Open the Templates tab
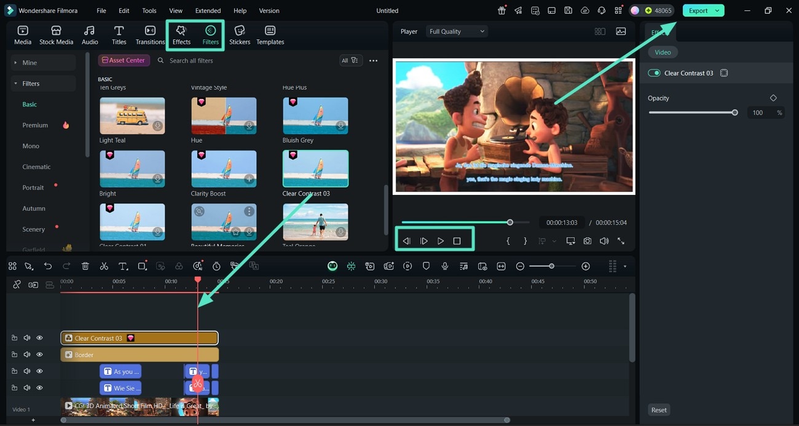The height and width of the screenshot is (426, 799). click(x=270, y=35)
